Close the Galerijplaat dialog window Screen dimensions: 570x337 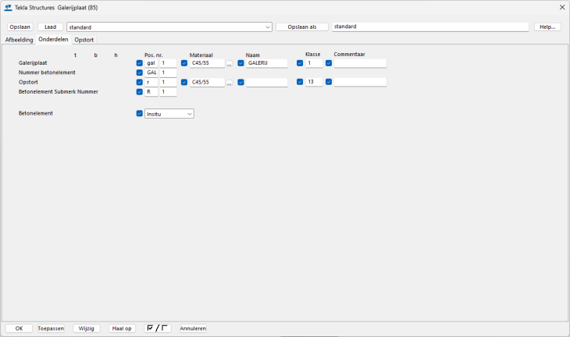tap(561, 7)
